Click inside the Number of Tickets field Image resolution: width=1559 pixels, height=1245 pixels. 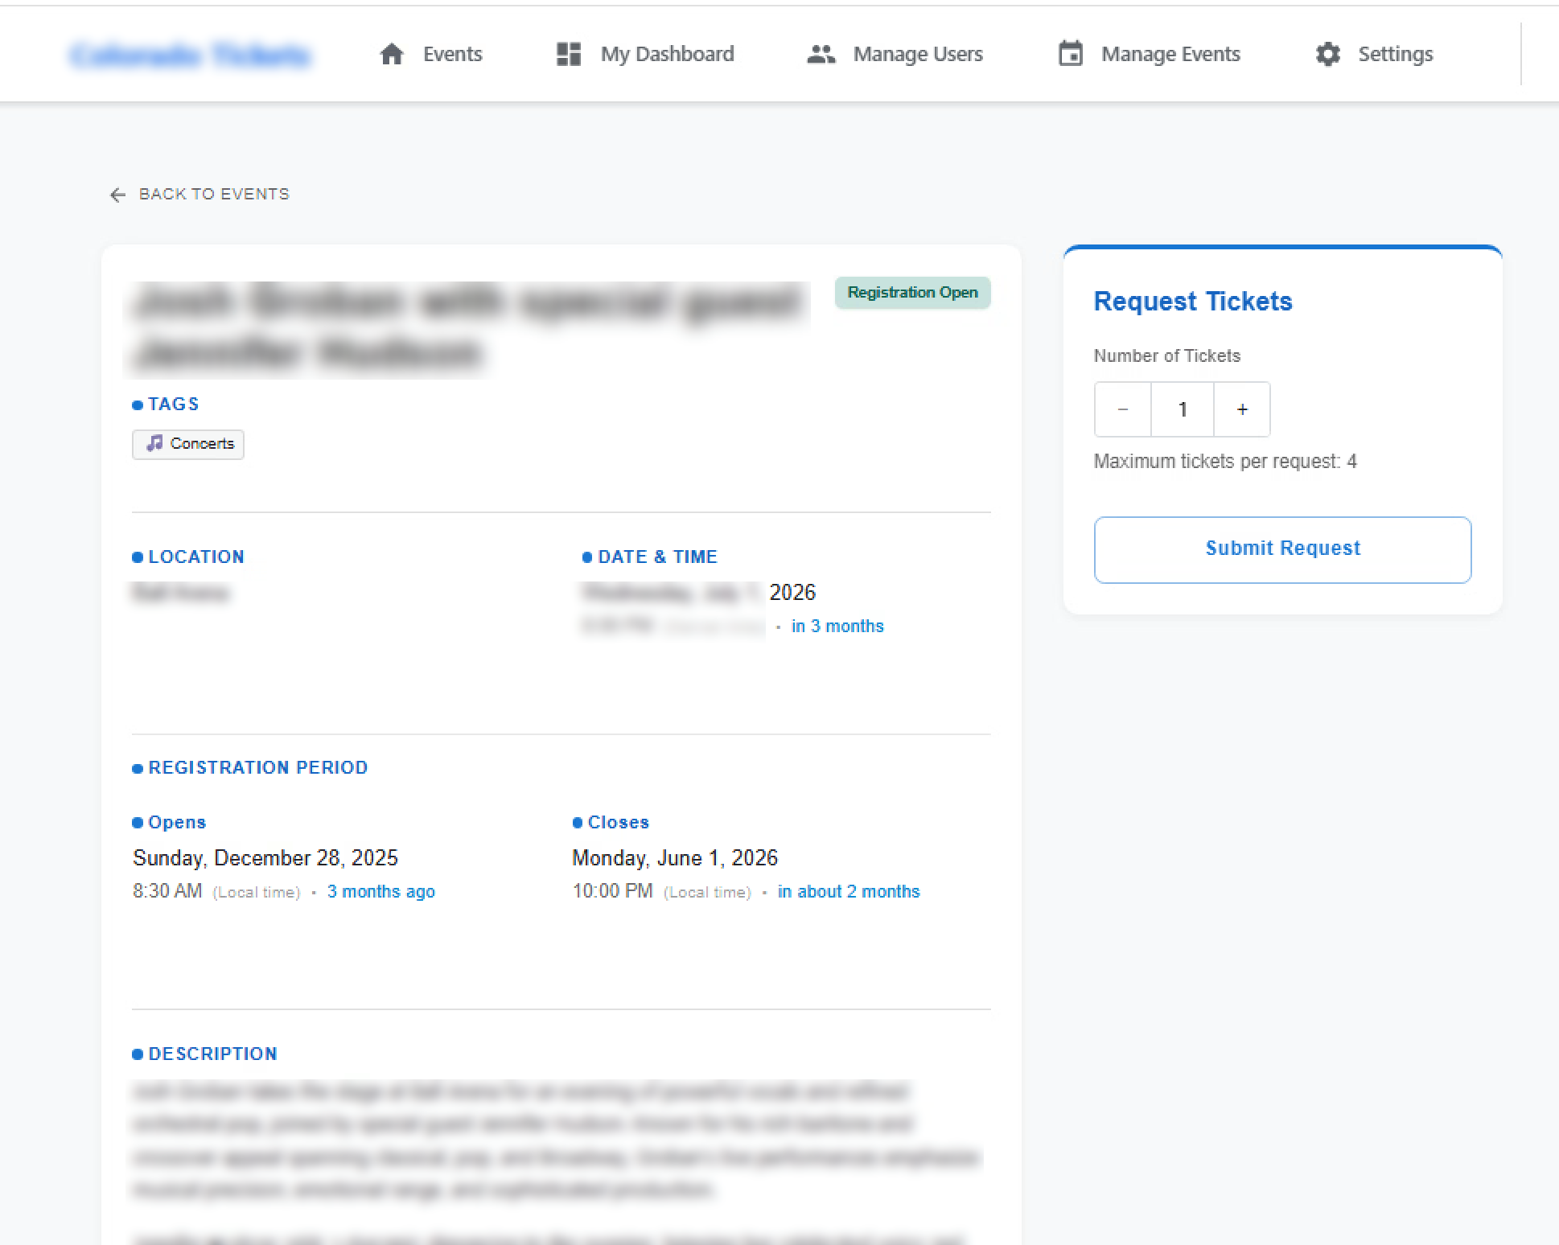point(1182,409)
